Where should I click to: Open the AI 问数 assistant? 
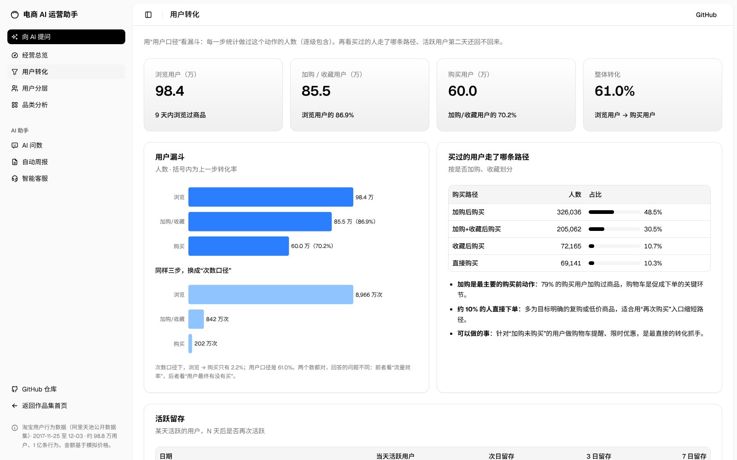coord(66,145)
